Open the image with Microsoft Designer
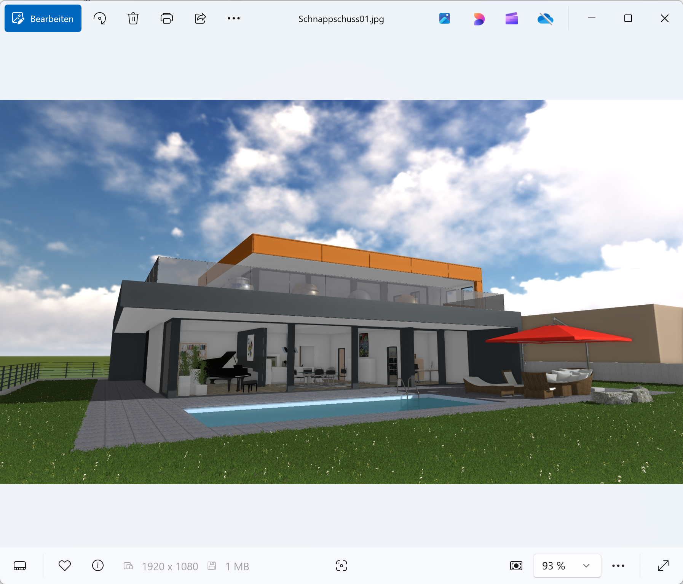Image resolution: width=683 pixels, height=584 pixels. point(479,18)
